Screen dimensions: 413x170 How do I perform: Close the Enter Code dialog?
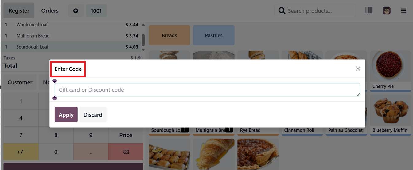coord(358,69)
